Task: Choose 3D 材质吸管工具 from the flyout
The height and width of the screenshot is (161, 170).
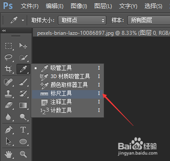Action: click(68, 76)
